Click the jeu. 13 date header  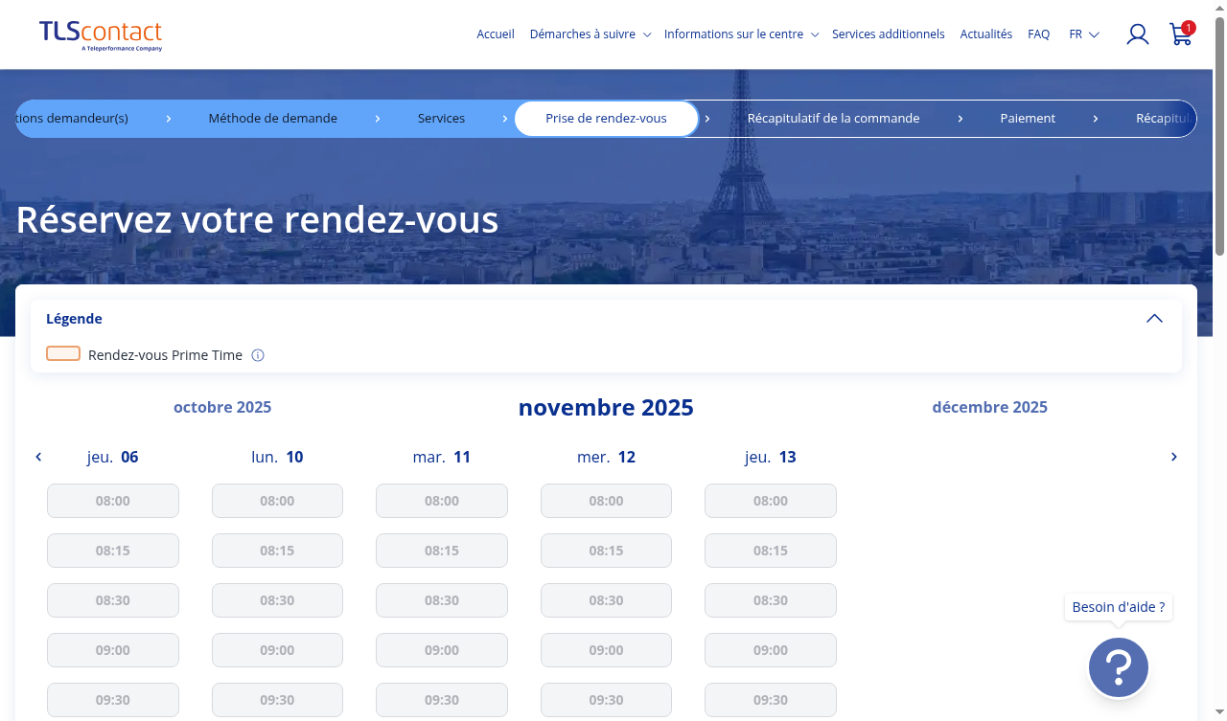771,457
